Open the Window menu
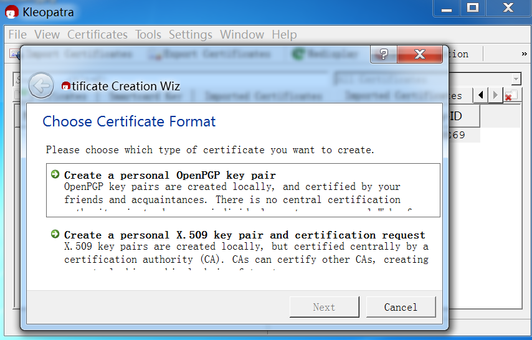This screenshot has height=340, width=532. coord(242,35)
